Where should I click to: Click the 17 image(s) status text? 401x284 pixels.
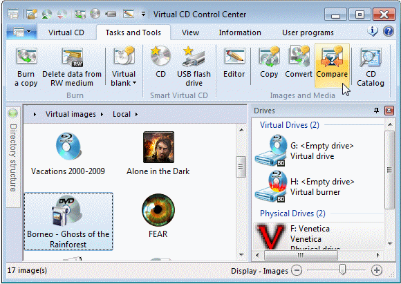27,270
